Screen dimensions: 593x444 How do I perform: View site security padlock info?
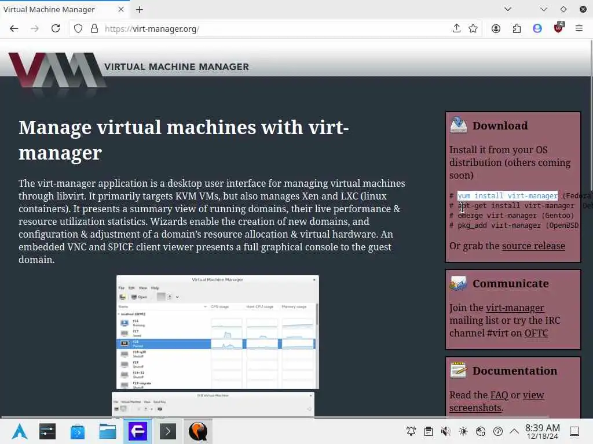(x=94, y=29)
